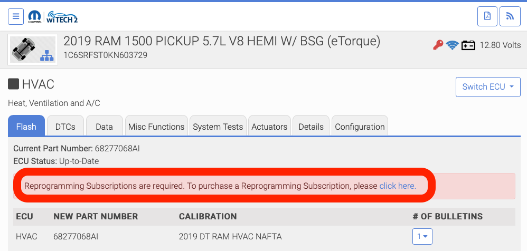Switch to the Configuration tab
This screenshot has height=251, width=527.
(x=360, y=127)
